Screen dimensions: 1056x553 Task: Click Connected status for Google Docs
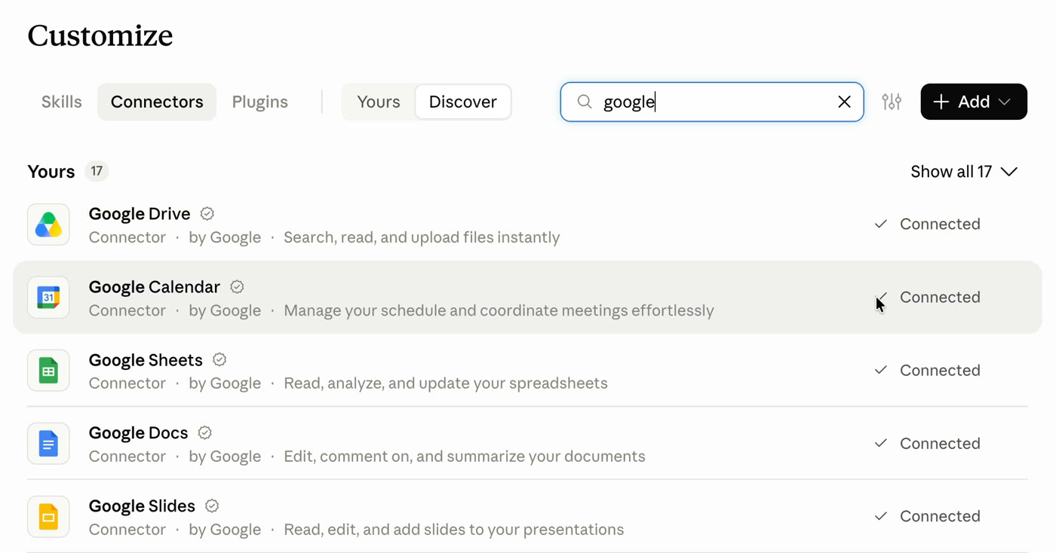point(940,443)
